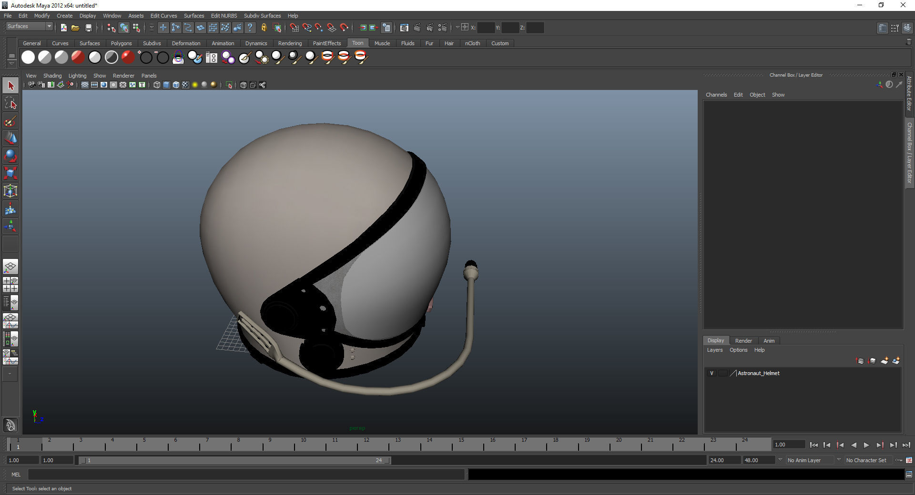Image resolution: width=915 pixels, height=495 pixels.
Task: Pick the Rotate tool sphere icon
Action: click(10, 156)
